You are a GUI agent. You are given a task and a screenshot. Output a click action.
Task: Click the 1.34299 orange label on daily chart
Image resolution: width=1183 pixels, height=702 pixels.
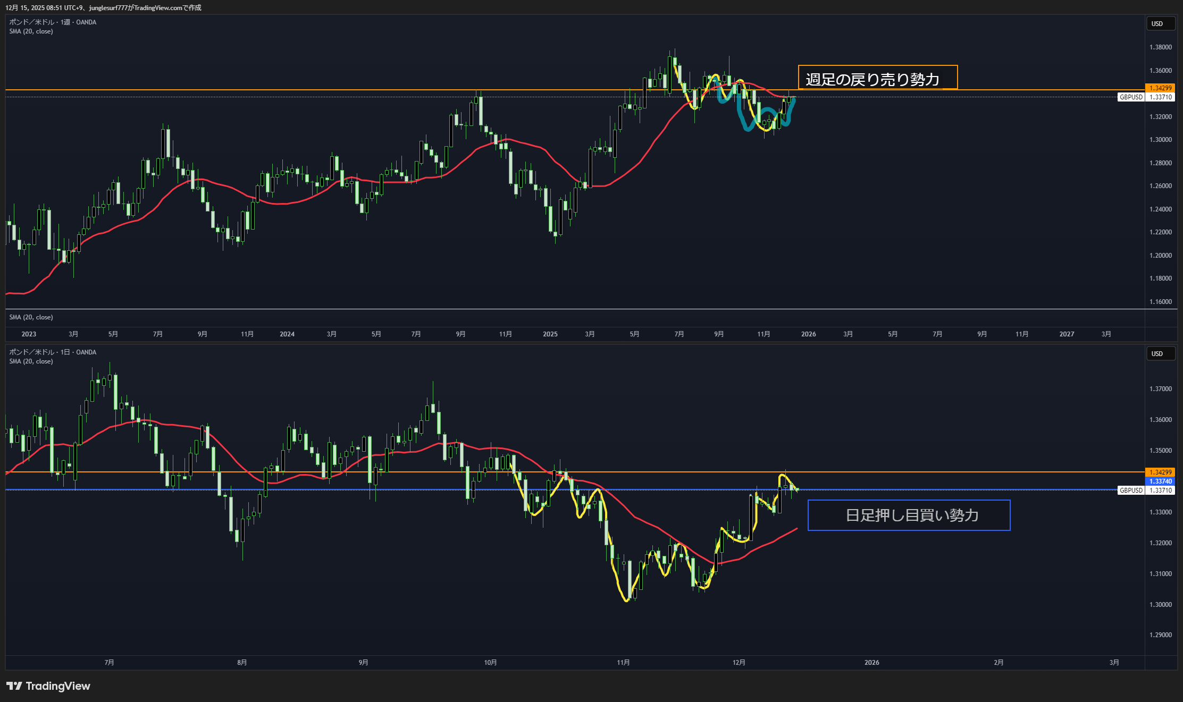1160,472
